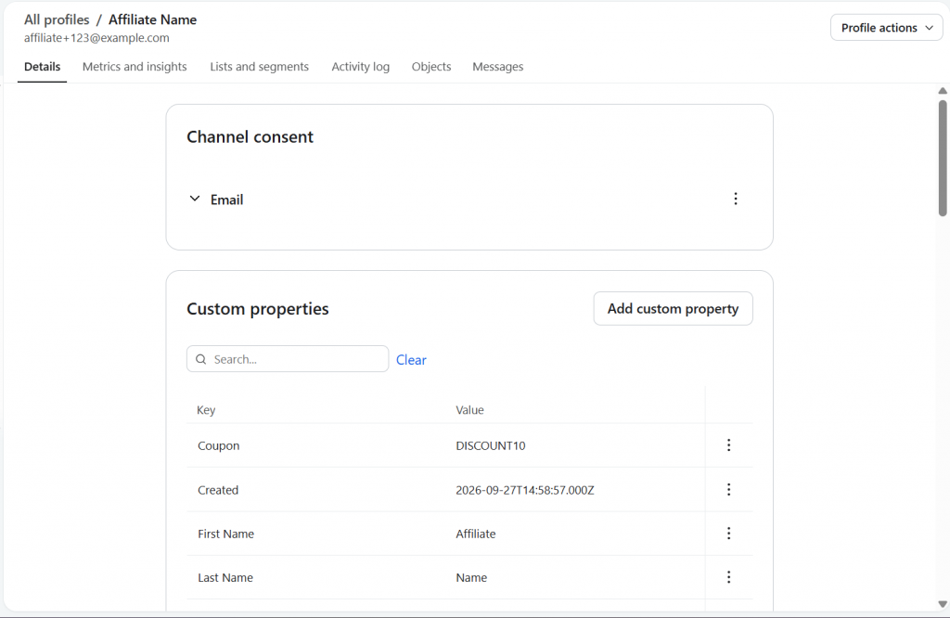Image resolution: width=950 pixels, height=618 pixels.
Task: Open the Created row options menu
Action: [x=729, y=490]
